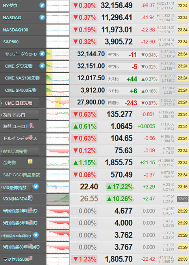Open the 米国債券10年利回り mini chart

(57, 235)
